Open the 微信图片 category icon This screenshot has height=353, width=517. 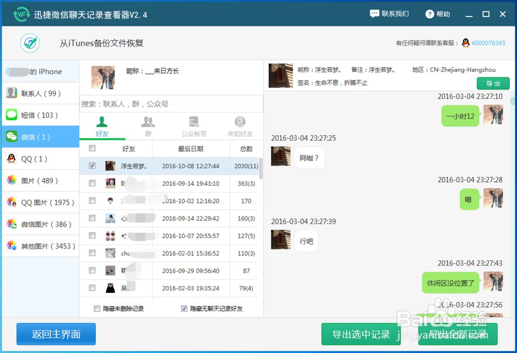(11, 224)
